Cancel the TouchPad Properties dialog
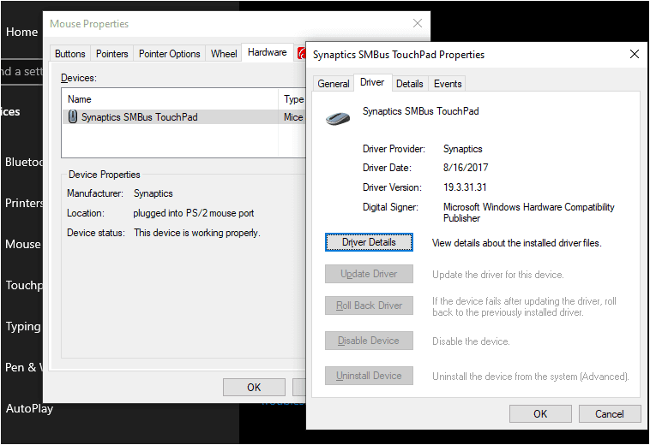Viewport: 650px width, 445px height. coord(610,413)
